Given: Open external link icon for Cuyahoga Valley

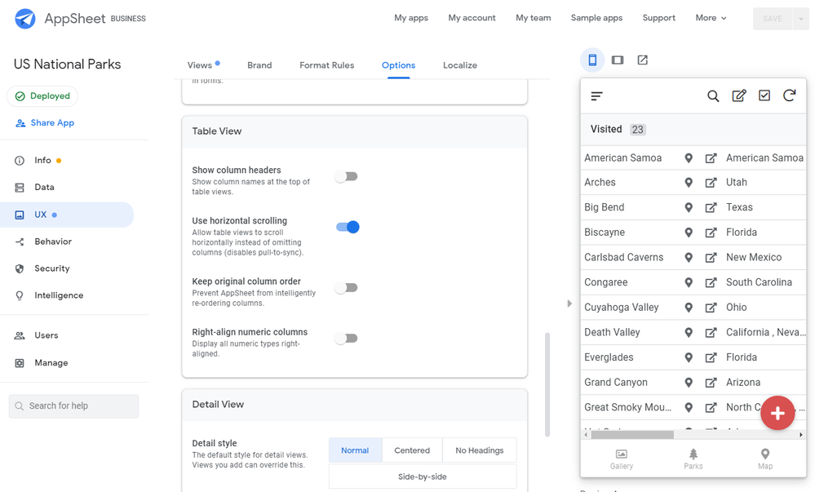Looking at the screenshot, I should [711, 308].
